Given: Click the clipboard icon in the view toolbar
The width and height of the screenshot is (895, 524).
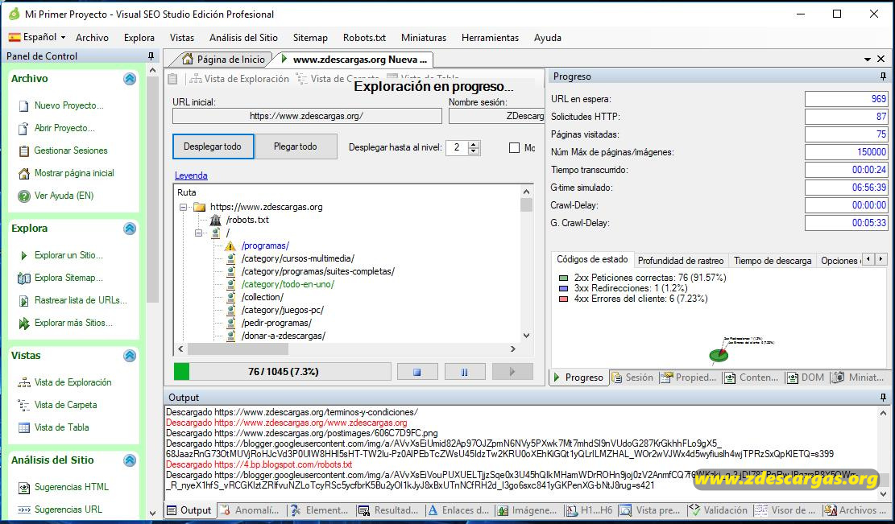Looking at the screenshot, I should [x=173, y=79].
